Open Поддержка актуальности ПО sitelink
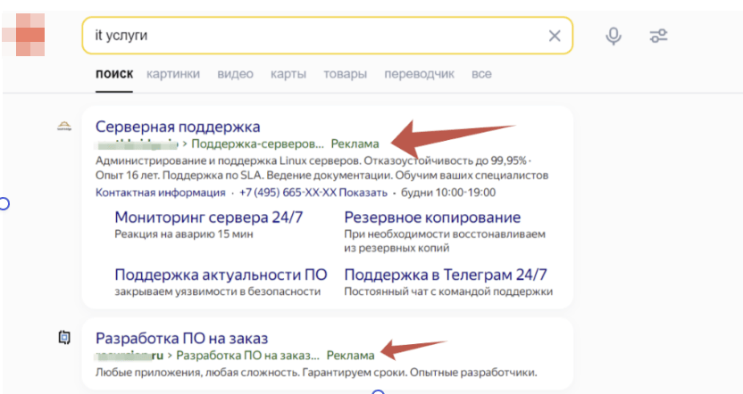 click(x=221, y=275)
